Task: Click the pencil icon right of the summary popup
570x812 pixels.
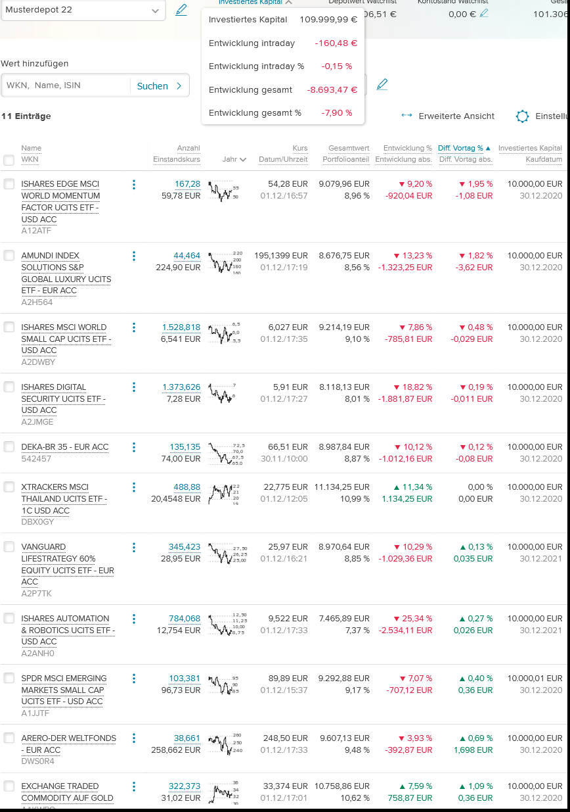Action: (382, 85)
